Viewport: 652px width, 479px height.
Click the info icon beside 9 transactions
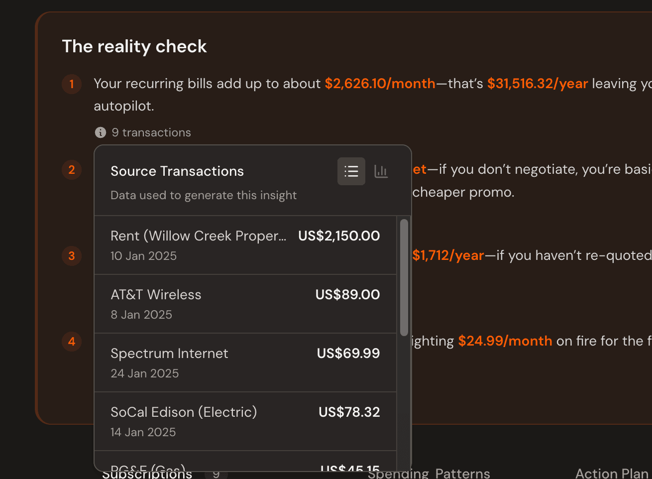coord(101,132)
